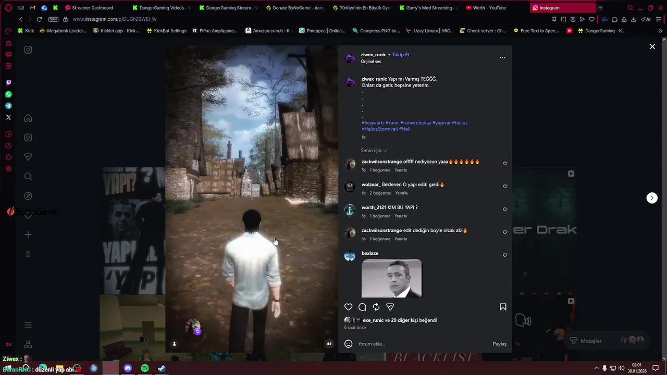The width and height of the screenshot is (667, 375).
Task: Open 'Photopea | Online...' bookmark
Action: (x=322, y=31)
